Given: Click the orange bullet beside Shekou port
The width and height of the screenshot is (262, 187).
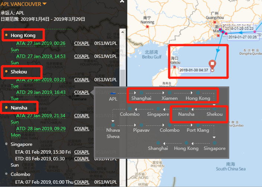Looking at the screenshot, I should (x=6, y=72).
